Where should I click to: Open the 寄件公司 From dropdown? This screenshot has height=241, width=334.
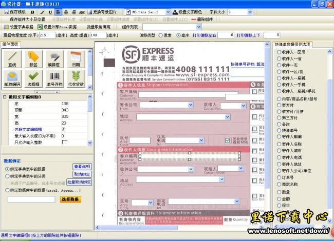(191, 105)
